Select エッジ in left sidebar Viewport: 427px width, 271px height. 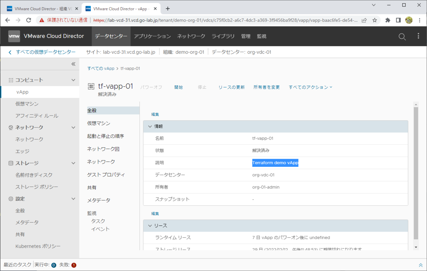point(22,151)
